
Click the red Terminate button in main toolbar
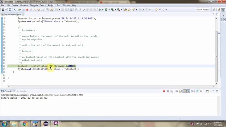click(27, 10)
